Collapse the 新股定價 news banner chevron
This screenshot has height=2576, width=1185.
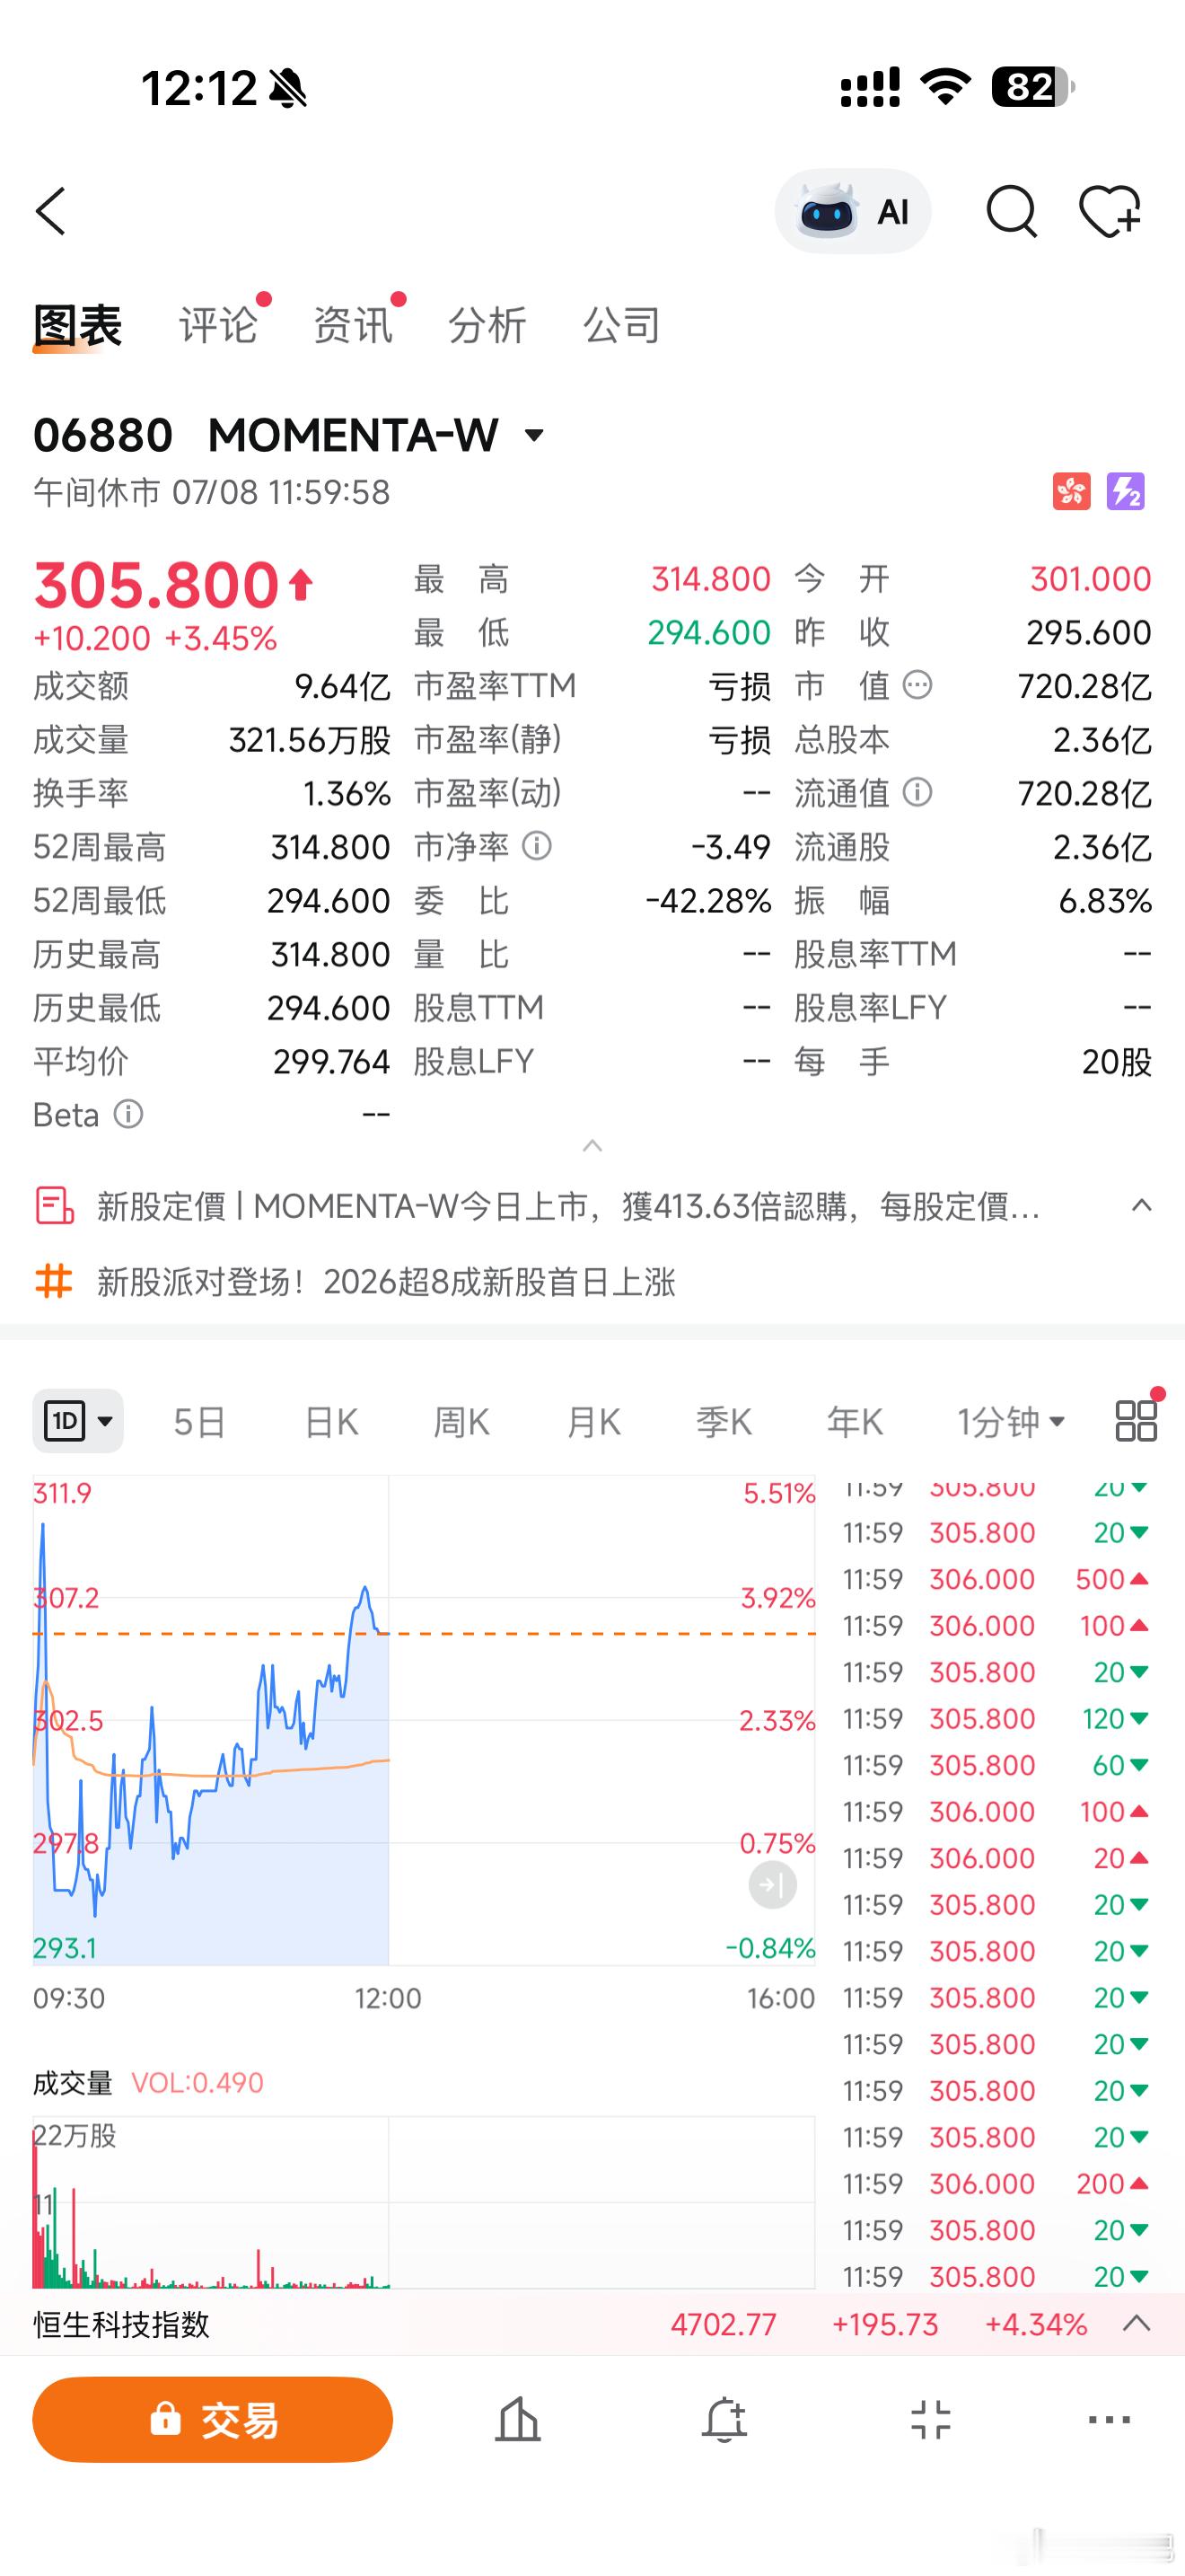1141,1206
